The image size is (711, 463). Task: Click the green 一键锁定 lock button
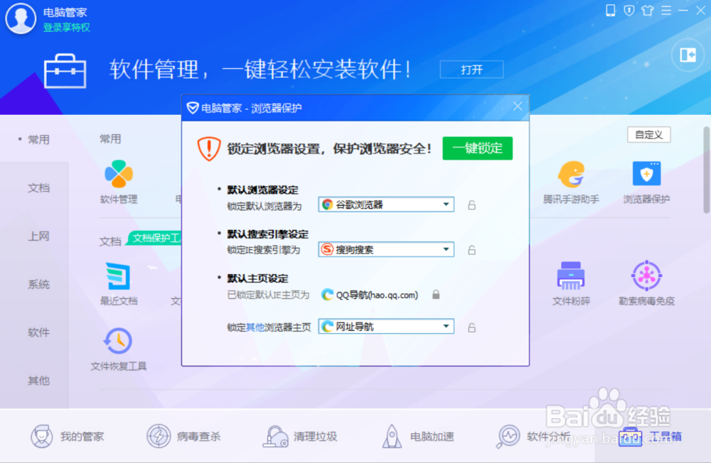coord(477,148)
